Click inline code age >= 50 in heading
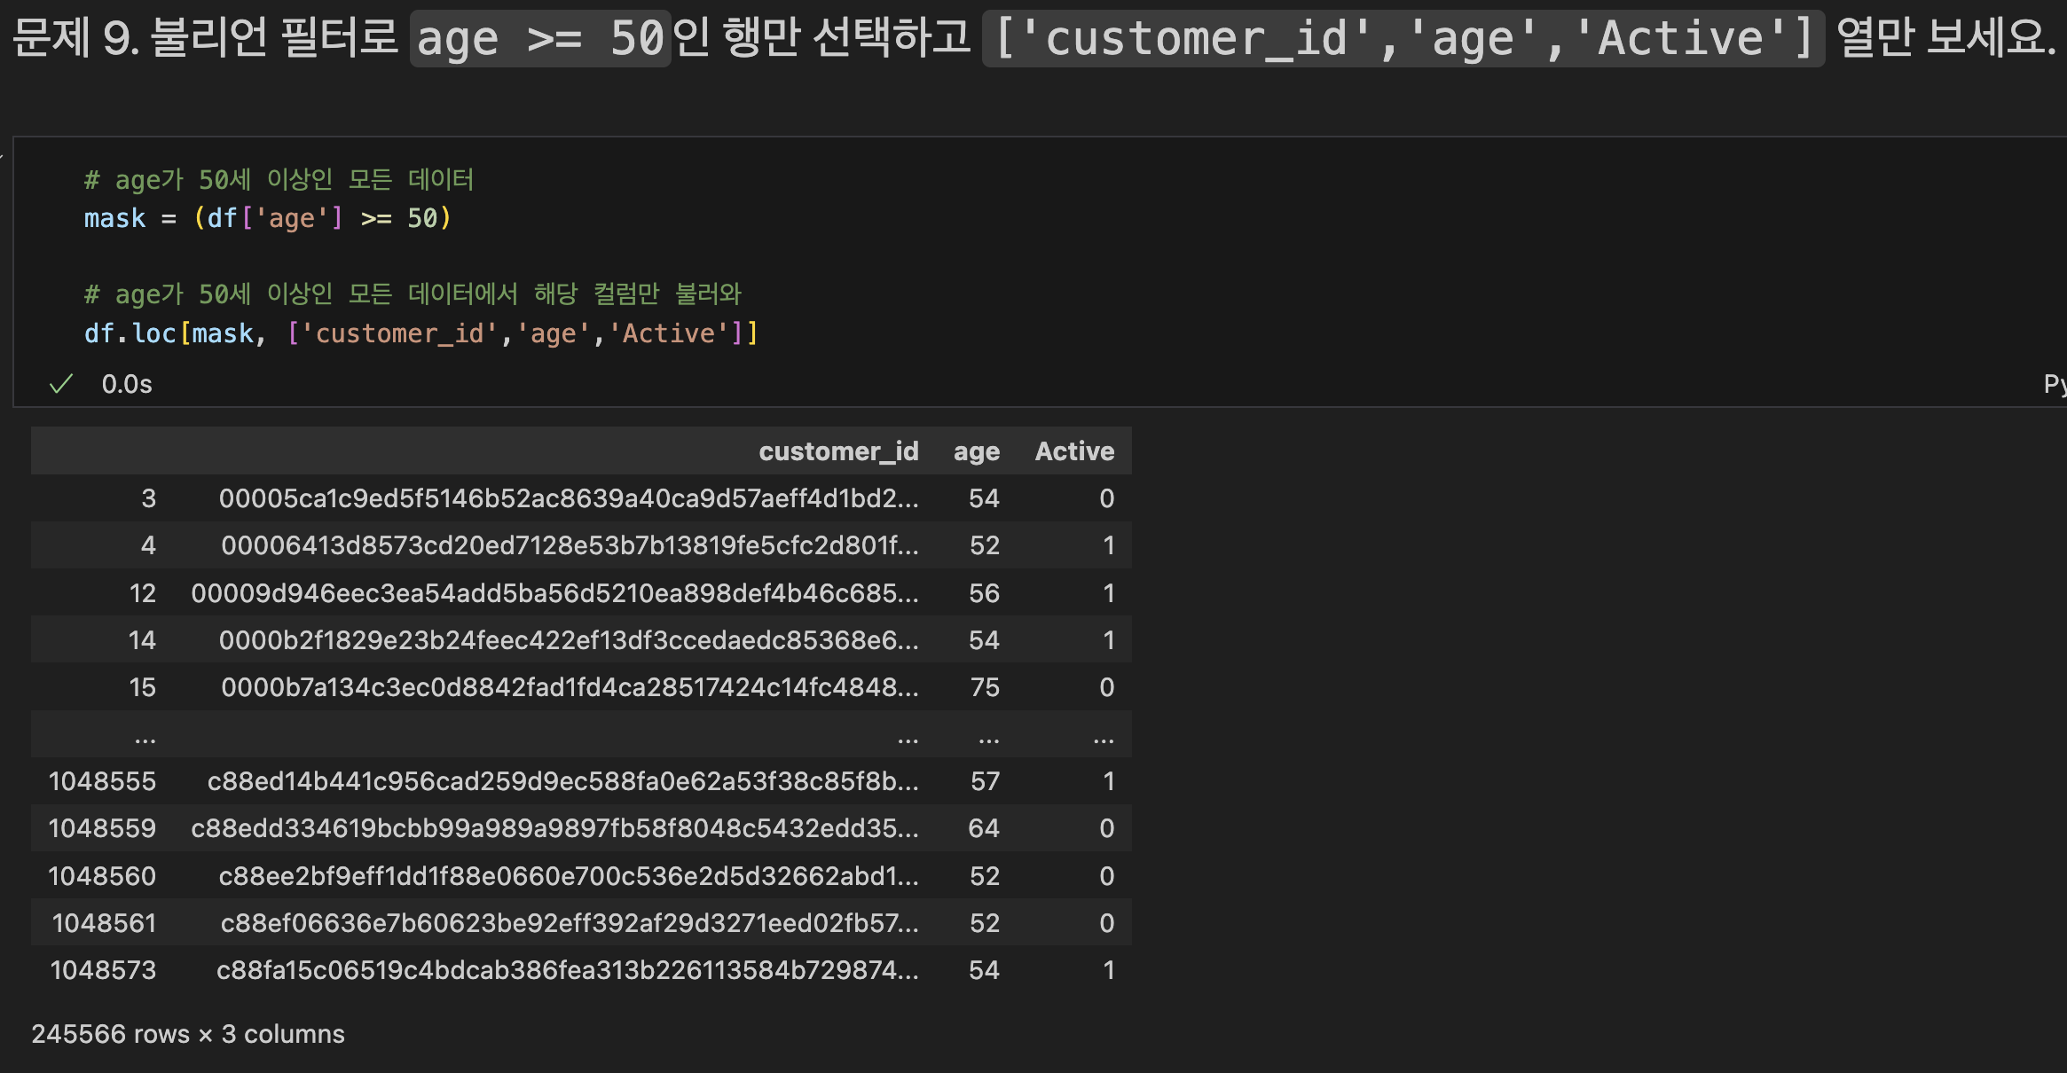This screenshot has width=2067, height=1073. [539, 39]
